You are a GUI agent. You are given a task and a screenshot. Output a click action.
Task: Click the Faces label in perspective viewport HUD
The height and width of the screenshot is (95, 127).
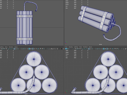click(x=67, y=4)
